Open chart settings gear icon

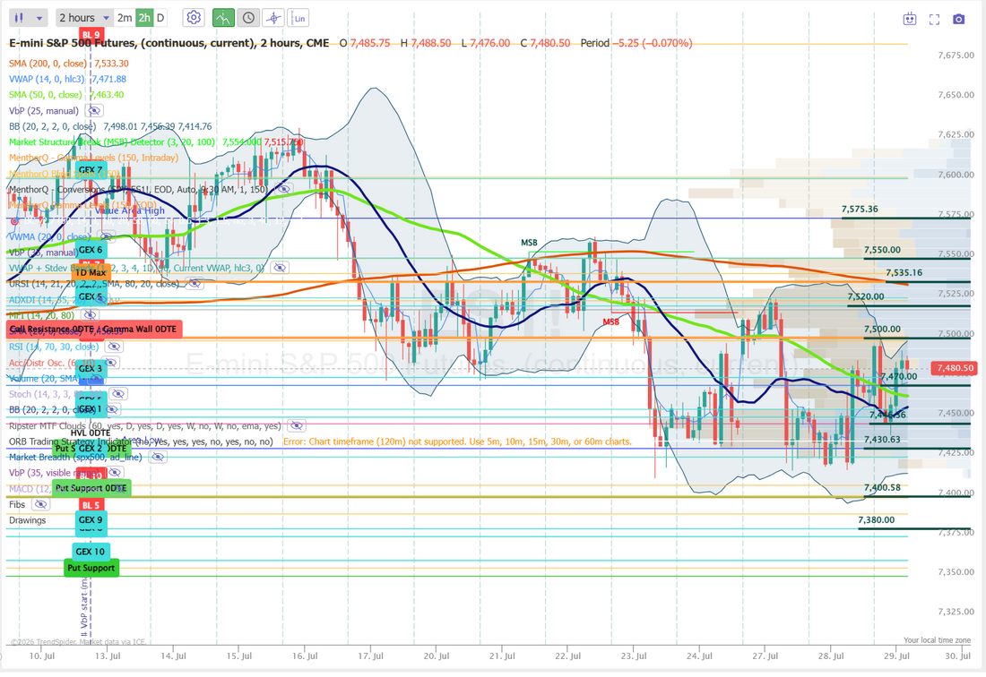coord(194,18)
